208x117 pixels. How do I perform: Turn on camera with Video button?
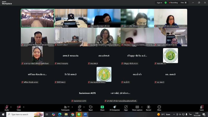[x=19, y=108]
